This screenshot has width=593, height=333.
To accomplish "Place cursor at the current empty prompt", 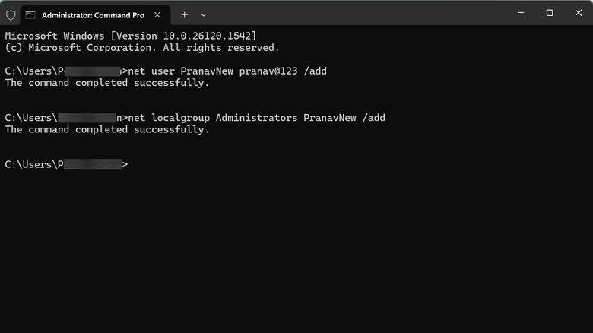I will (x=130, y=164).
